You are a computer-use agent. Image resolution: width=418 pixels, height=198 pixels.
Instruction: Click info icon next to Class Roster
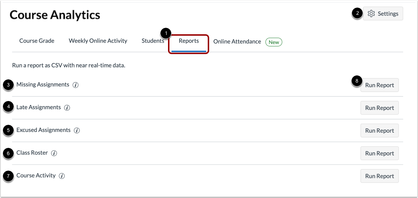pos(54,153)
